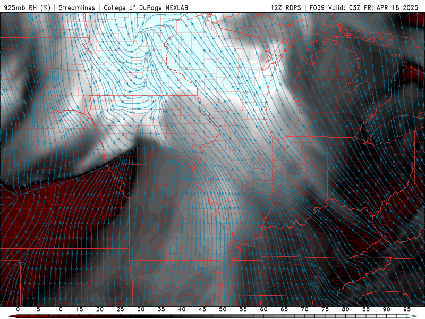Click the 95 value on the legend scale
Viewport: 425px width, 319px height.
coord(407,309)
